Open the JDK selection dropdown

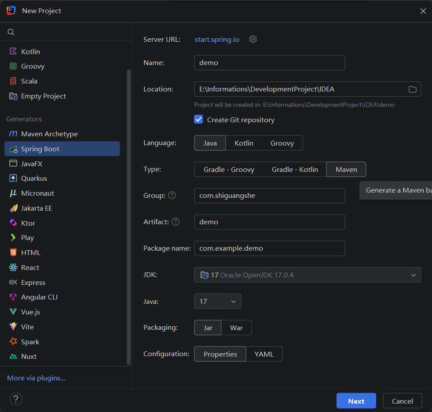pyautogui.click(x=308, y=275)
